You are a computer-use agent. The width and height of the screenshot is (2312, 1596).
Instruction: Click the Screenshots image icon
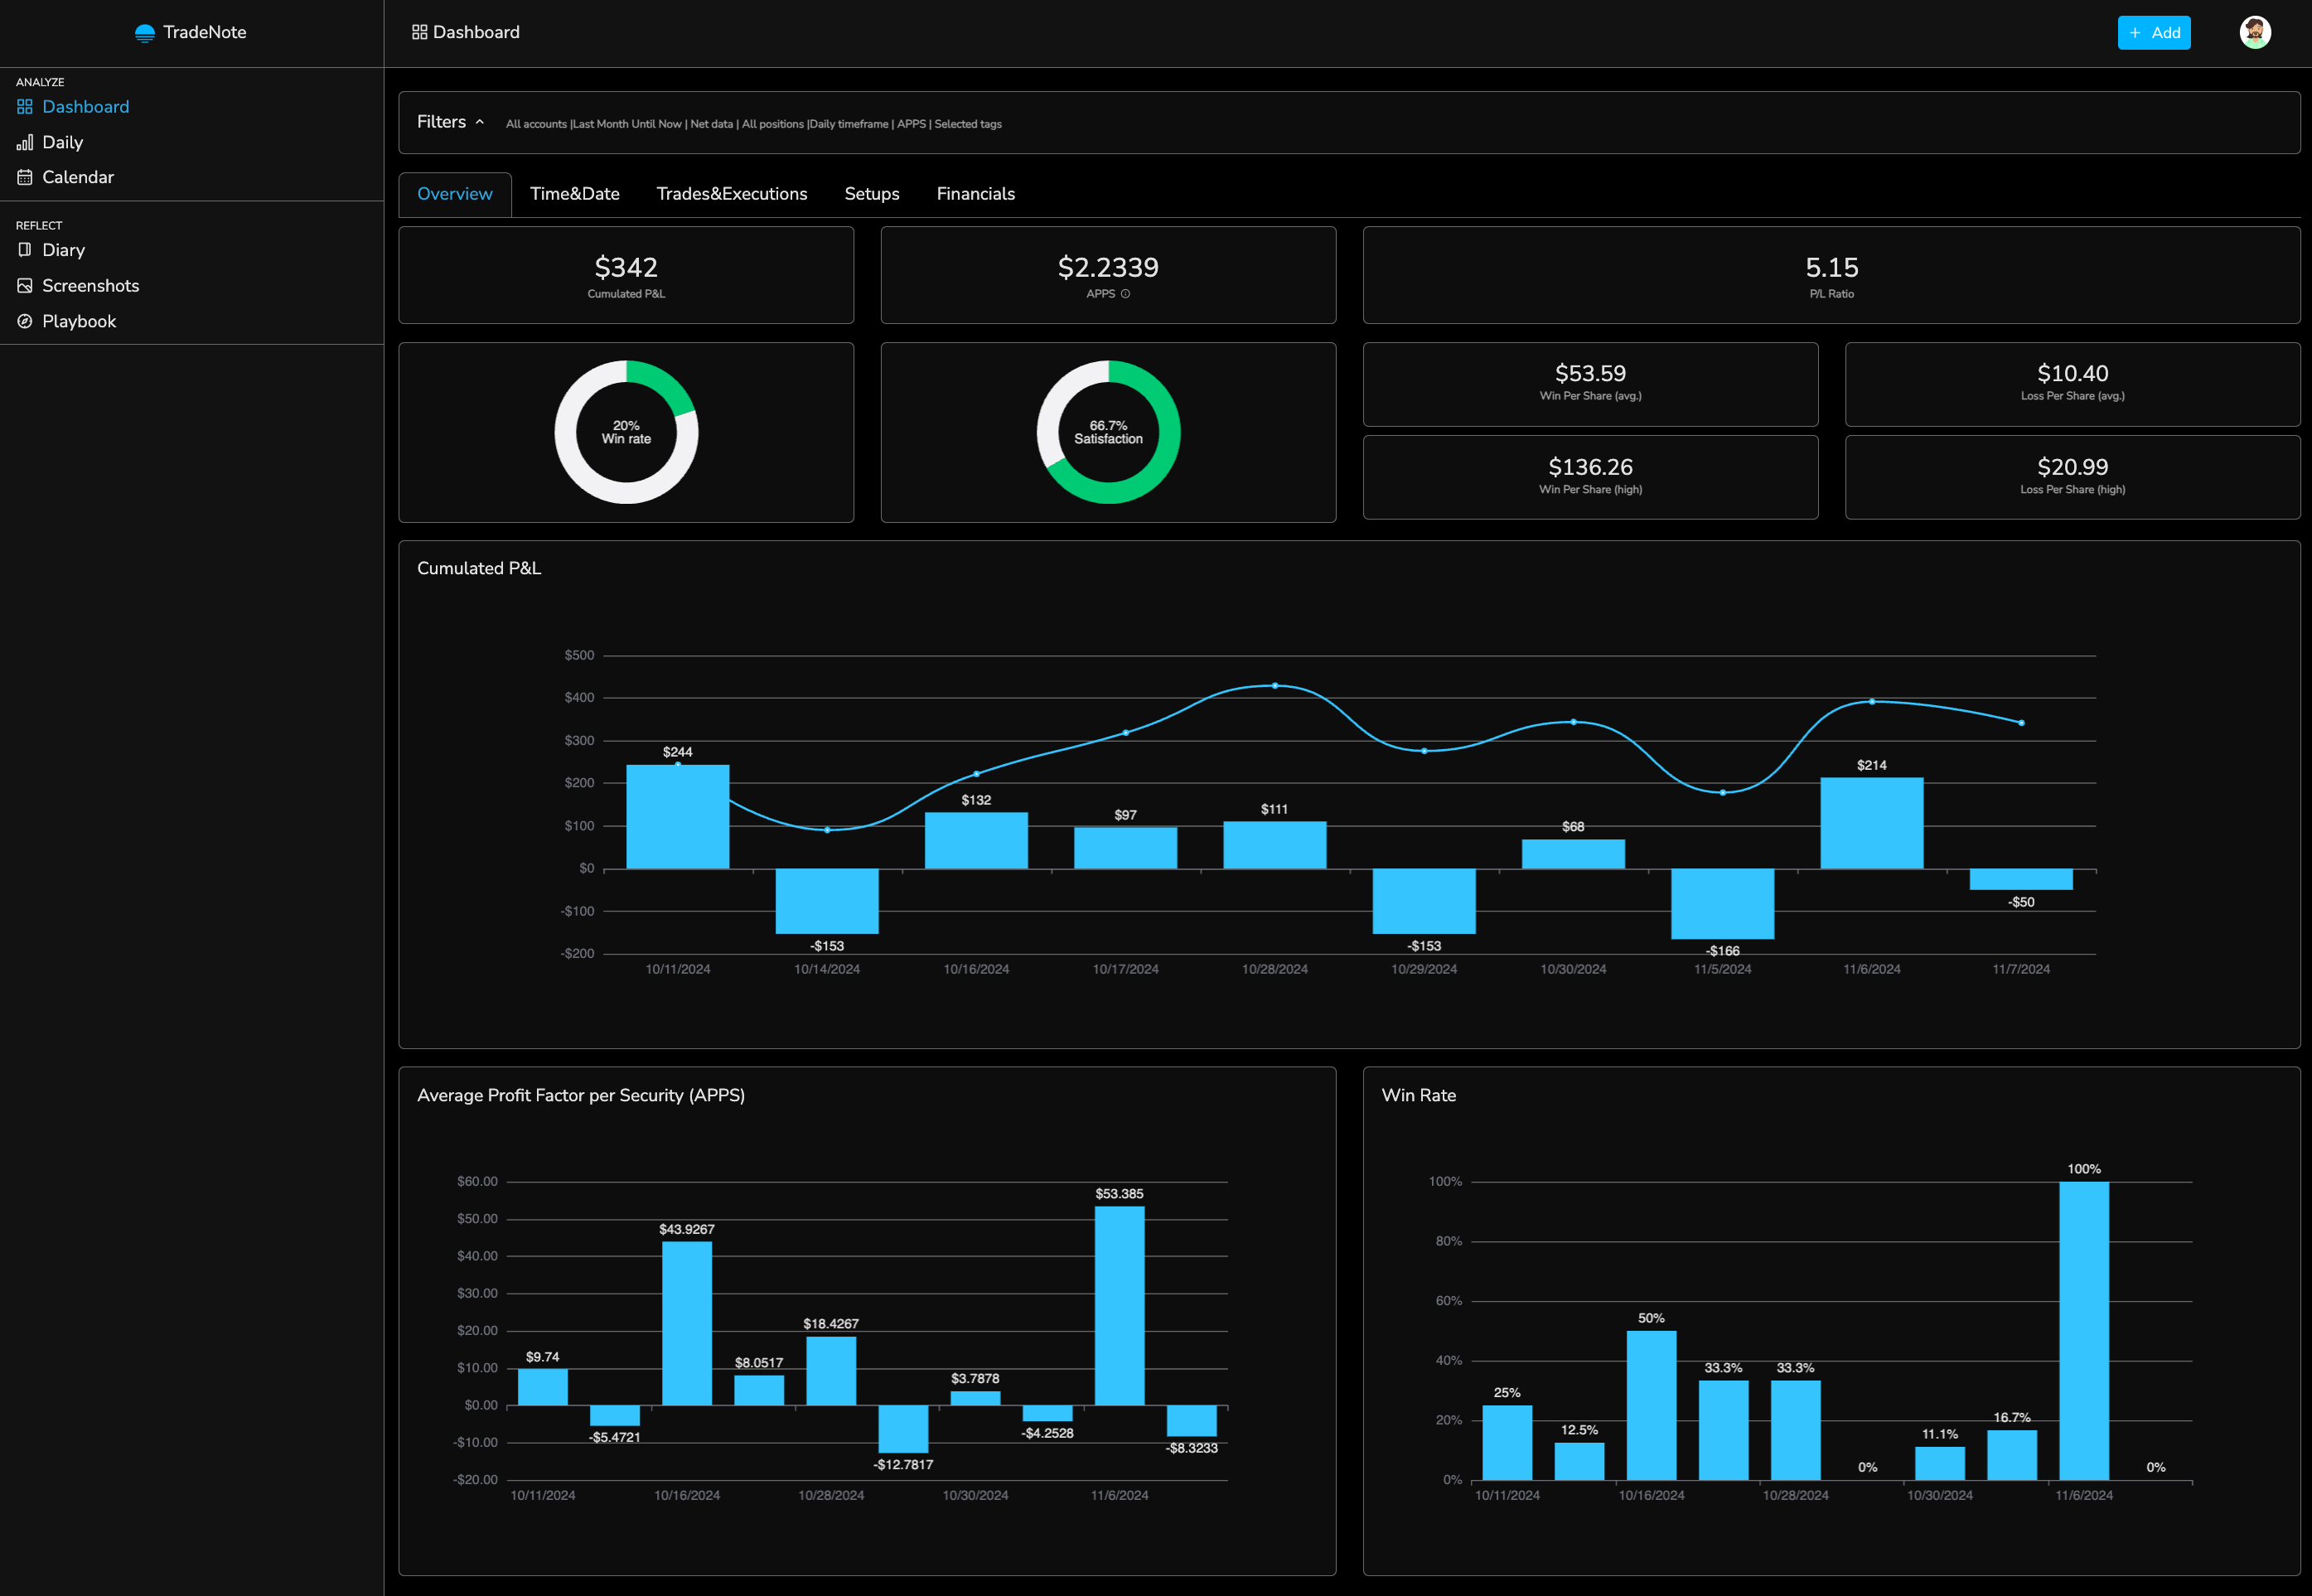tap(25, 286)
